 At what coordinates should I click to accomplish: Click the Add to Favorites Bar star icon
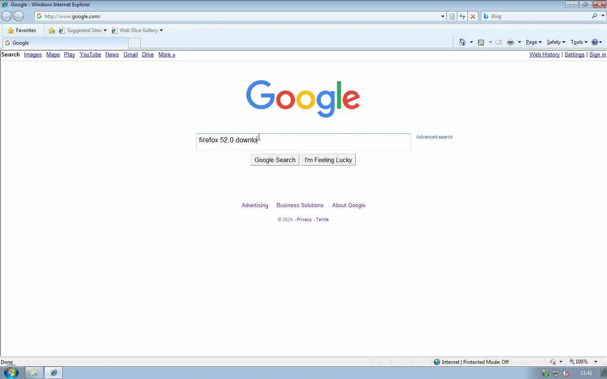[52, 30]
